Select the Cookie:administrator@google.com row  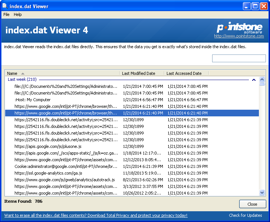click(132, 166)
